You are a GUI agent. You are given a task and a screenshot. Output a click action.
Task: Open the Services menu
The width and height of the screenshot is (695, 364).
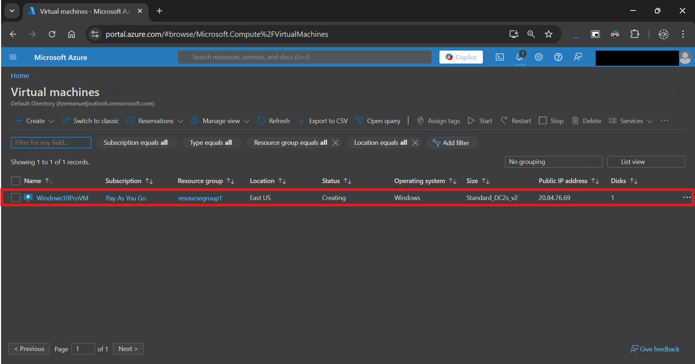[x=631, y=121]
